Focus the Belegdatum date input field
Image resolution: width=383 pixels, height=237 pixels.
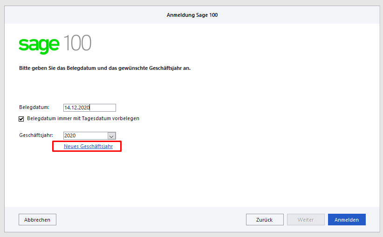(89, 108)
